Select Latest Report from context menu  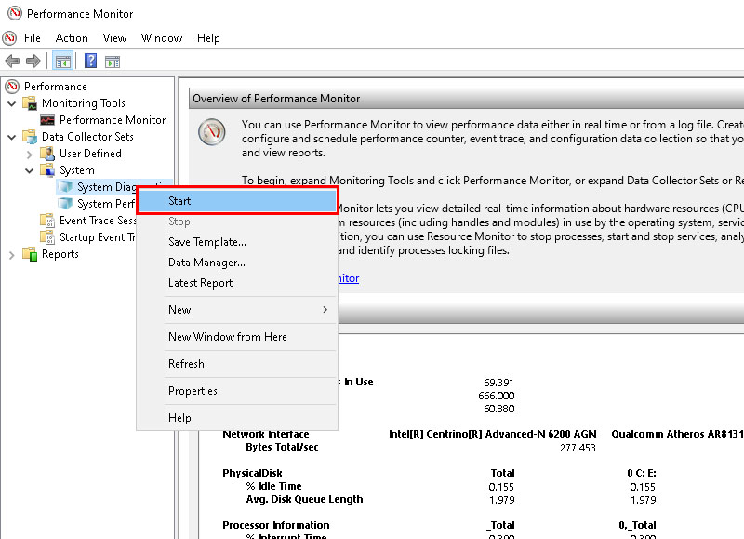click(x=200, y=283)
